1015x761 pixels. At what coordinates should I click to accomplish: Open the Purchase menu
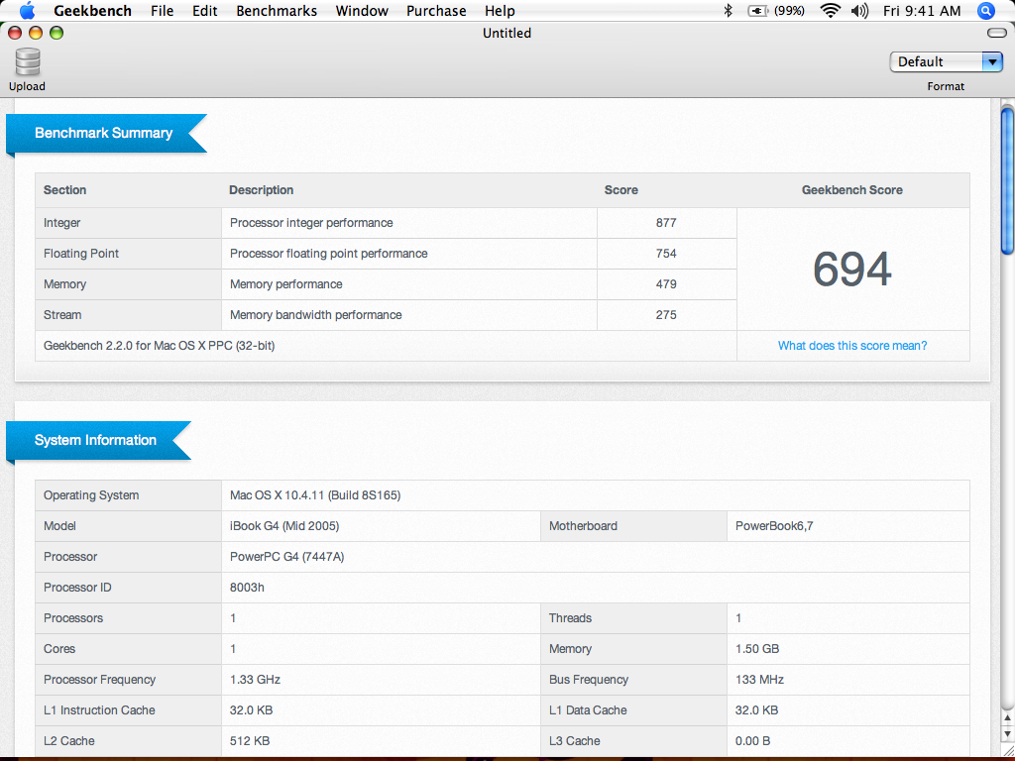[x=436, y=10]
